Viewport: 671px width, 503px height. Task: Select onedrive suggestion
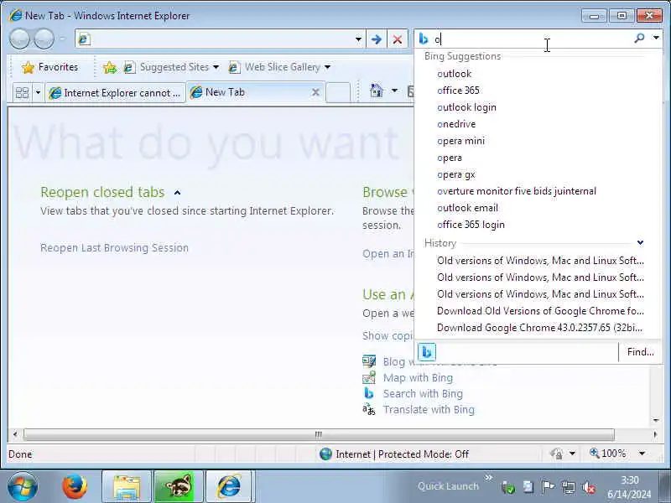coord(456,124)
